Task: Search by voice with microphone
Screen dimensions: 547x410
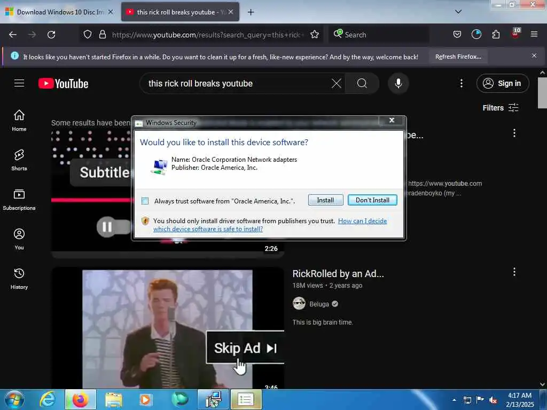Action: coord(398,83)
